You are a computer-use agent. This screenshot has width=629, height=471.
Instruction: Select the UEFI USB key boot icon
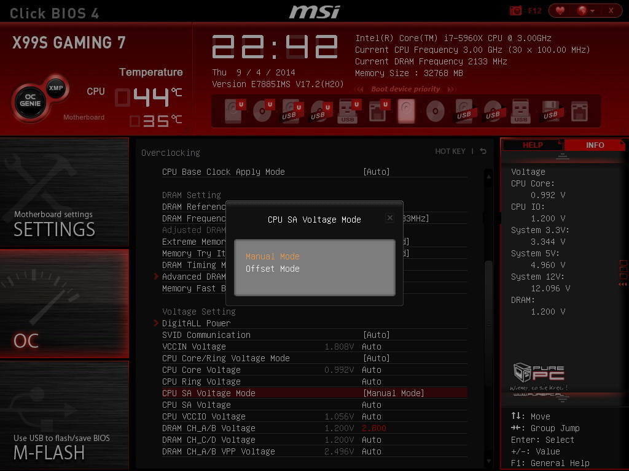[x=349, y=111]
